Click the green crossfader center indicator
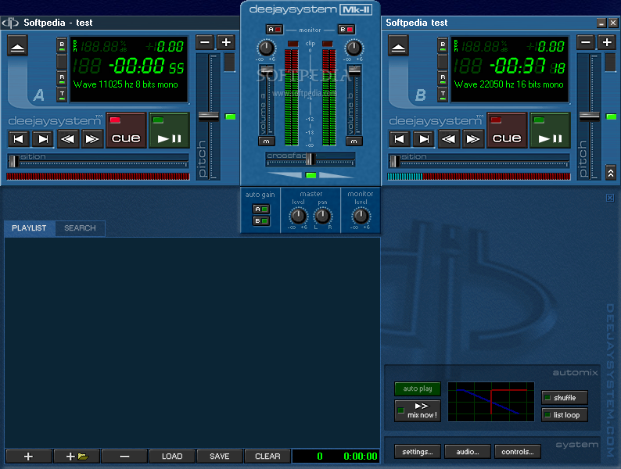The image size is (621, 469). click(311, 175)
